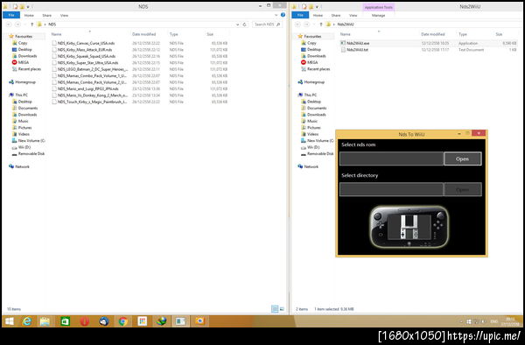525x345 pixels.
Task: Open Music in Nds2WiiU window sidebar
Action: pyautogui.click(x=310, y=121)
